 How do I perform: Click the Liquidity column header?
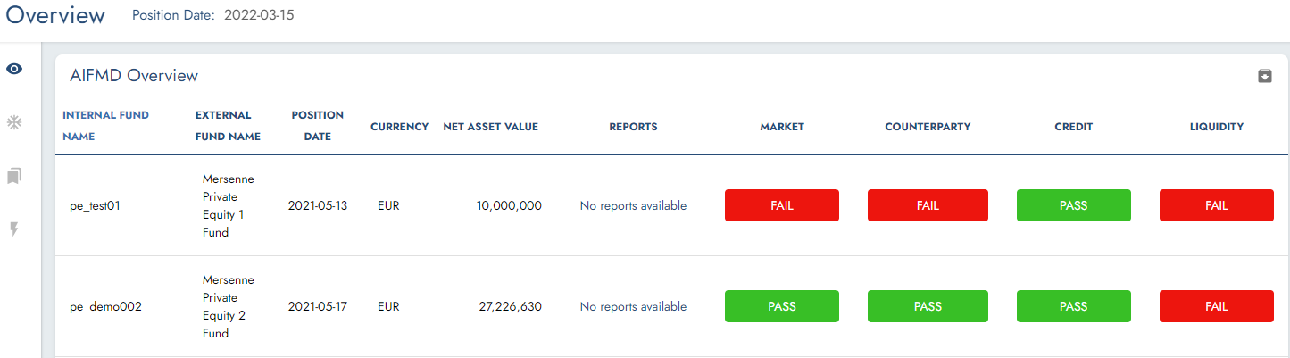(x=1217, y=127)
